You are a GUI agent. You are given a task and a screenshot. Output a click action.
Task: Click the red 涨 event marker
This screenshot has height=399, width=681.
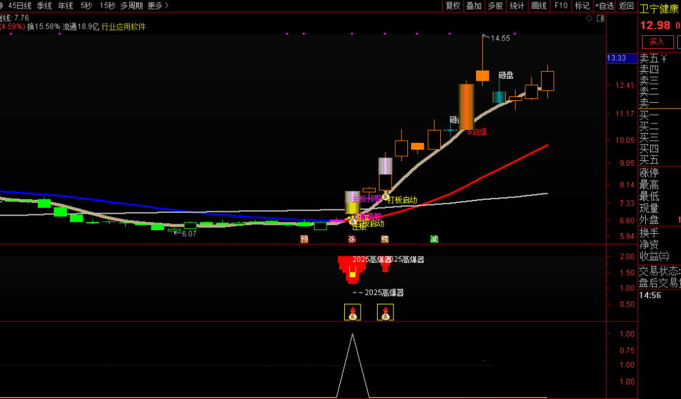coord(352,240)
